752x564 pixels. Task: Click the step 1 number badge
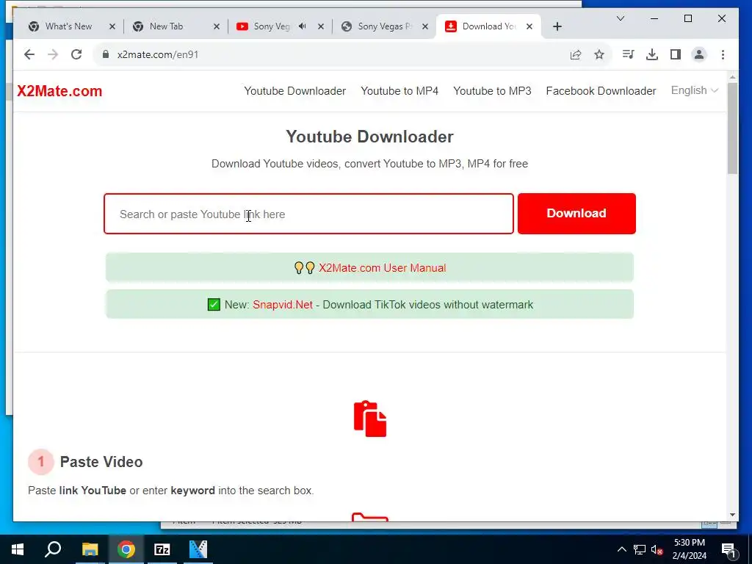pyautogui.click(x=41, y=462)
